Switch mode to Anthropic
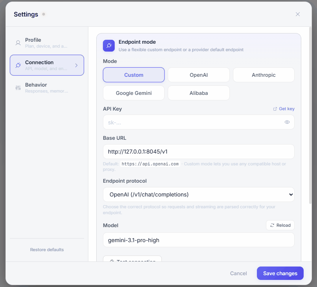This screenshot has width=317, height=287. pyautogui.click(x=264, y=75)
